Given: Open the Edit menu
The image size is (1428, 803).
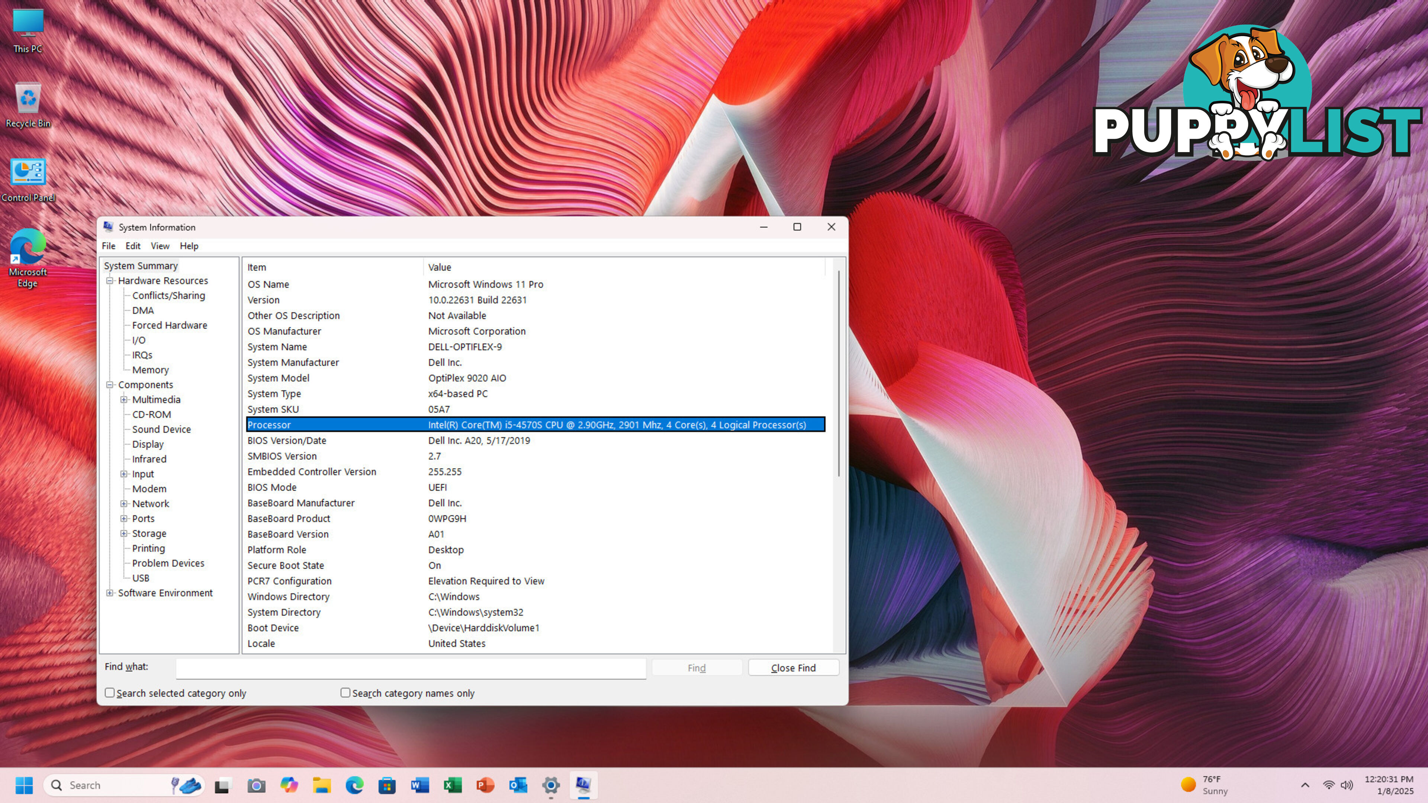Looking at the screenshot, I should pos(133,246).
